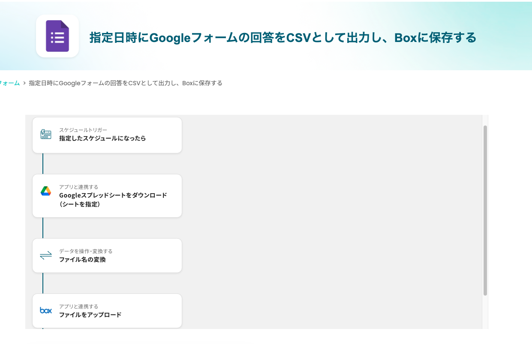Image resolution: width=532 pixels, height=344 pixels.
Task: Click the breadcrumb chevron separator
Action: point(24,83)
